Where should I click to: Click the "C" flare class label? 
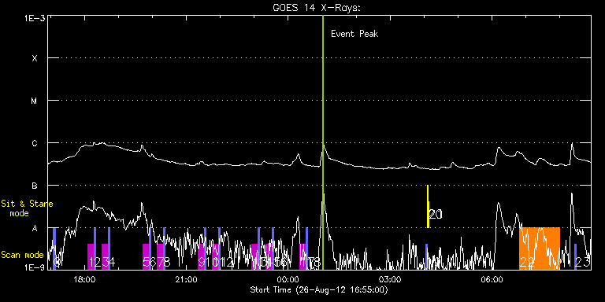pos(35,143)
